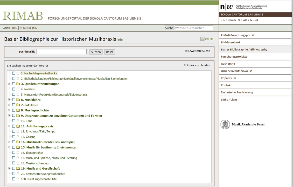Check the Nachschlagewerke/Lexika checkbox
The image size is (293, 187).
pos(14,73)
